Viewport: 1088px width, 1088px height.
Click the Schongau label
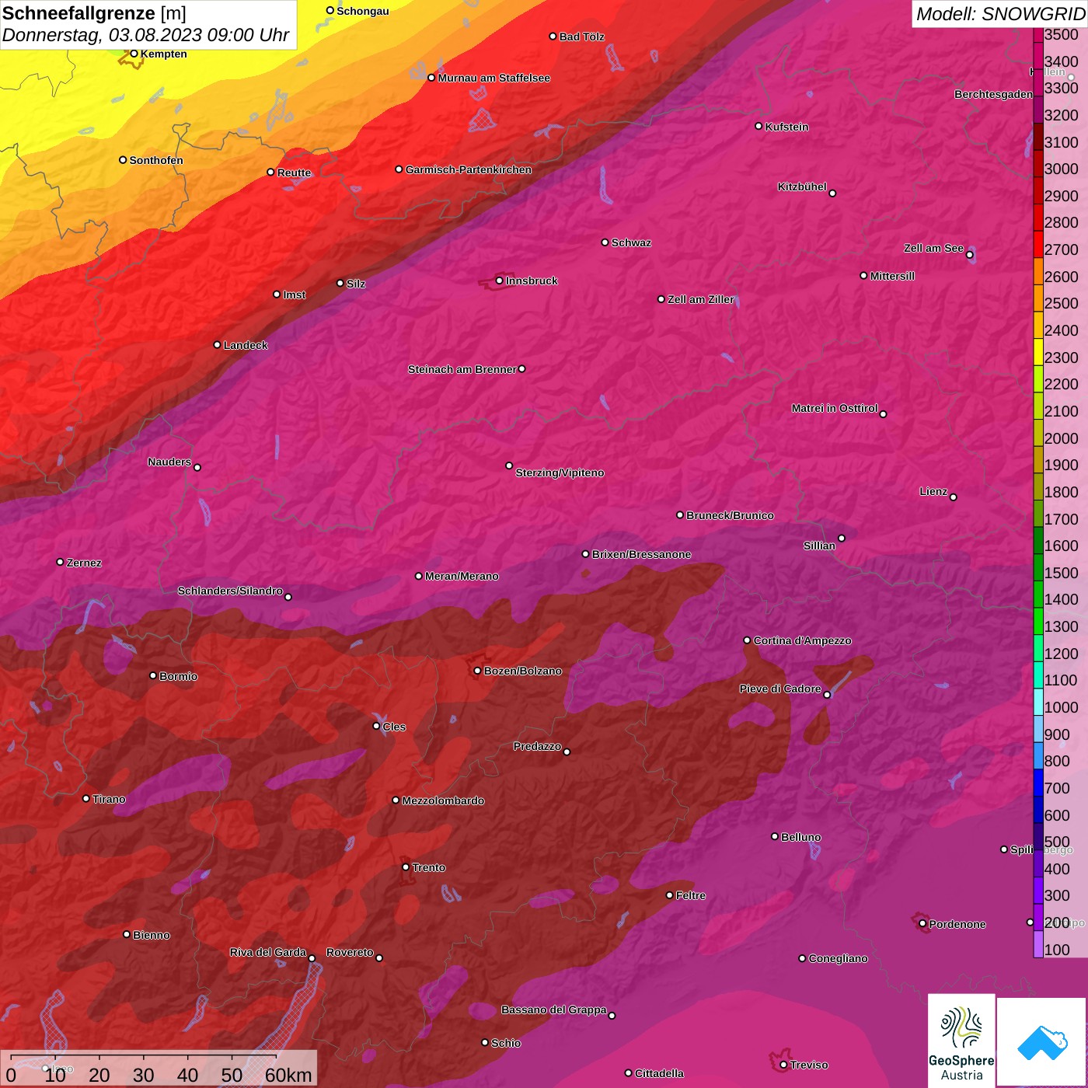[362, 11]
